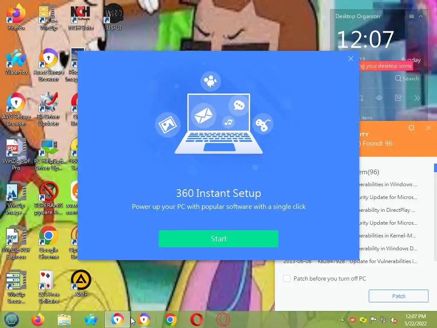This screenshot has height=328, width=437.
Task: Open volume control in system tray
Action: pyautogui.click(x=394, y=320)
